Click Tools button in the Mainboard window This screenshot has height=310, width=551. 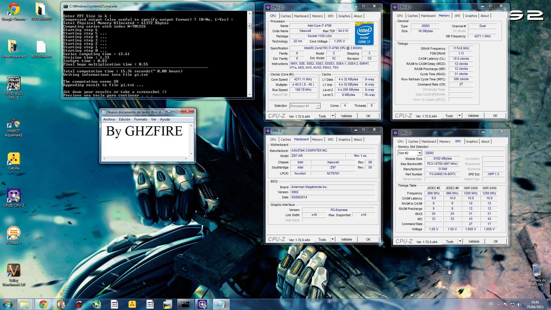(x=322, y=239)
